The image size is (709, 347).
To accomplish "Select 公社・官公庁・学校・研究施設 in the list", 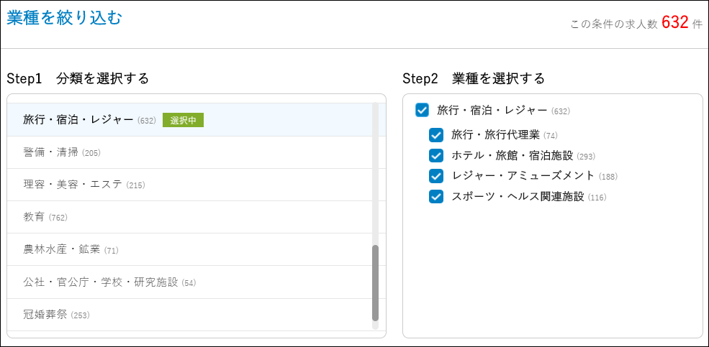I will click(100, 282).
